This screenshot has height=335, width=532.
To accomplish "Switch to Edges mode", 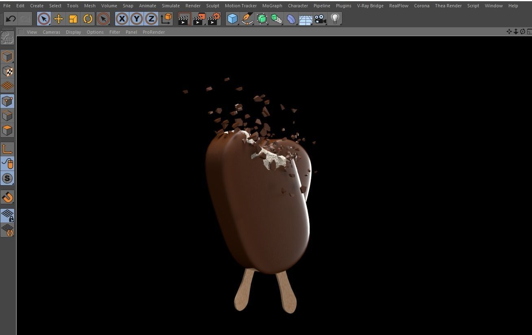I will coord(7,116).
